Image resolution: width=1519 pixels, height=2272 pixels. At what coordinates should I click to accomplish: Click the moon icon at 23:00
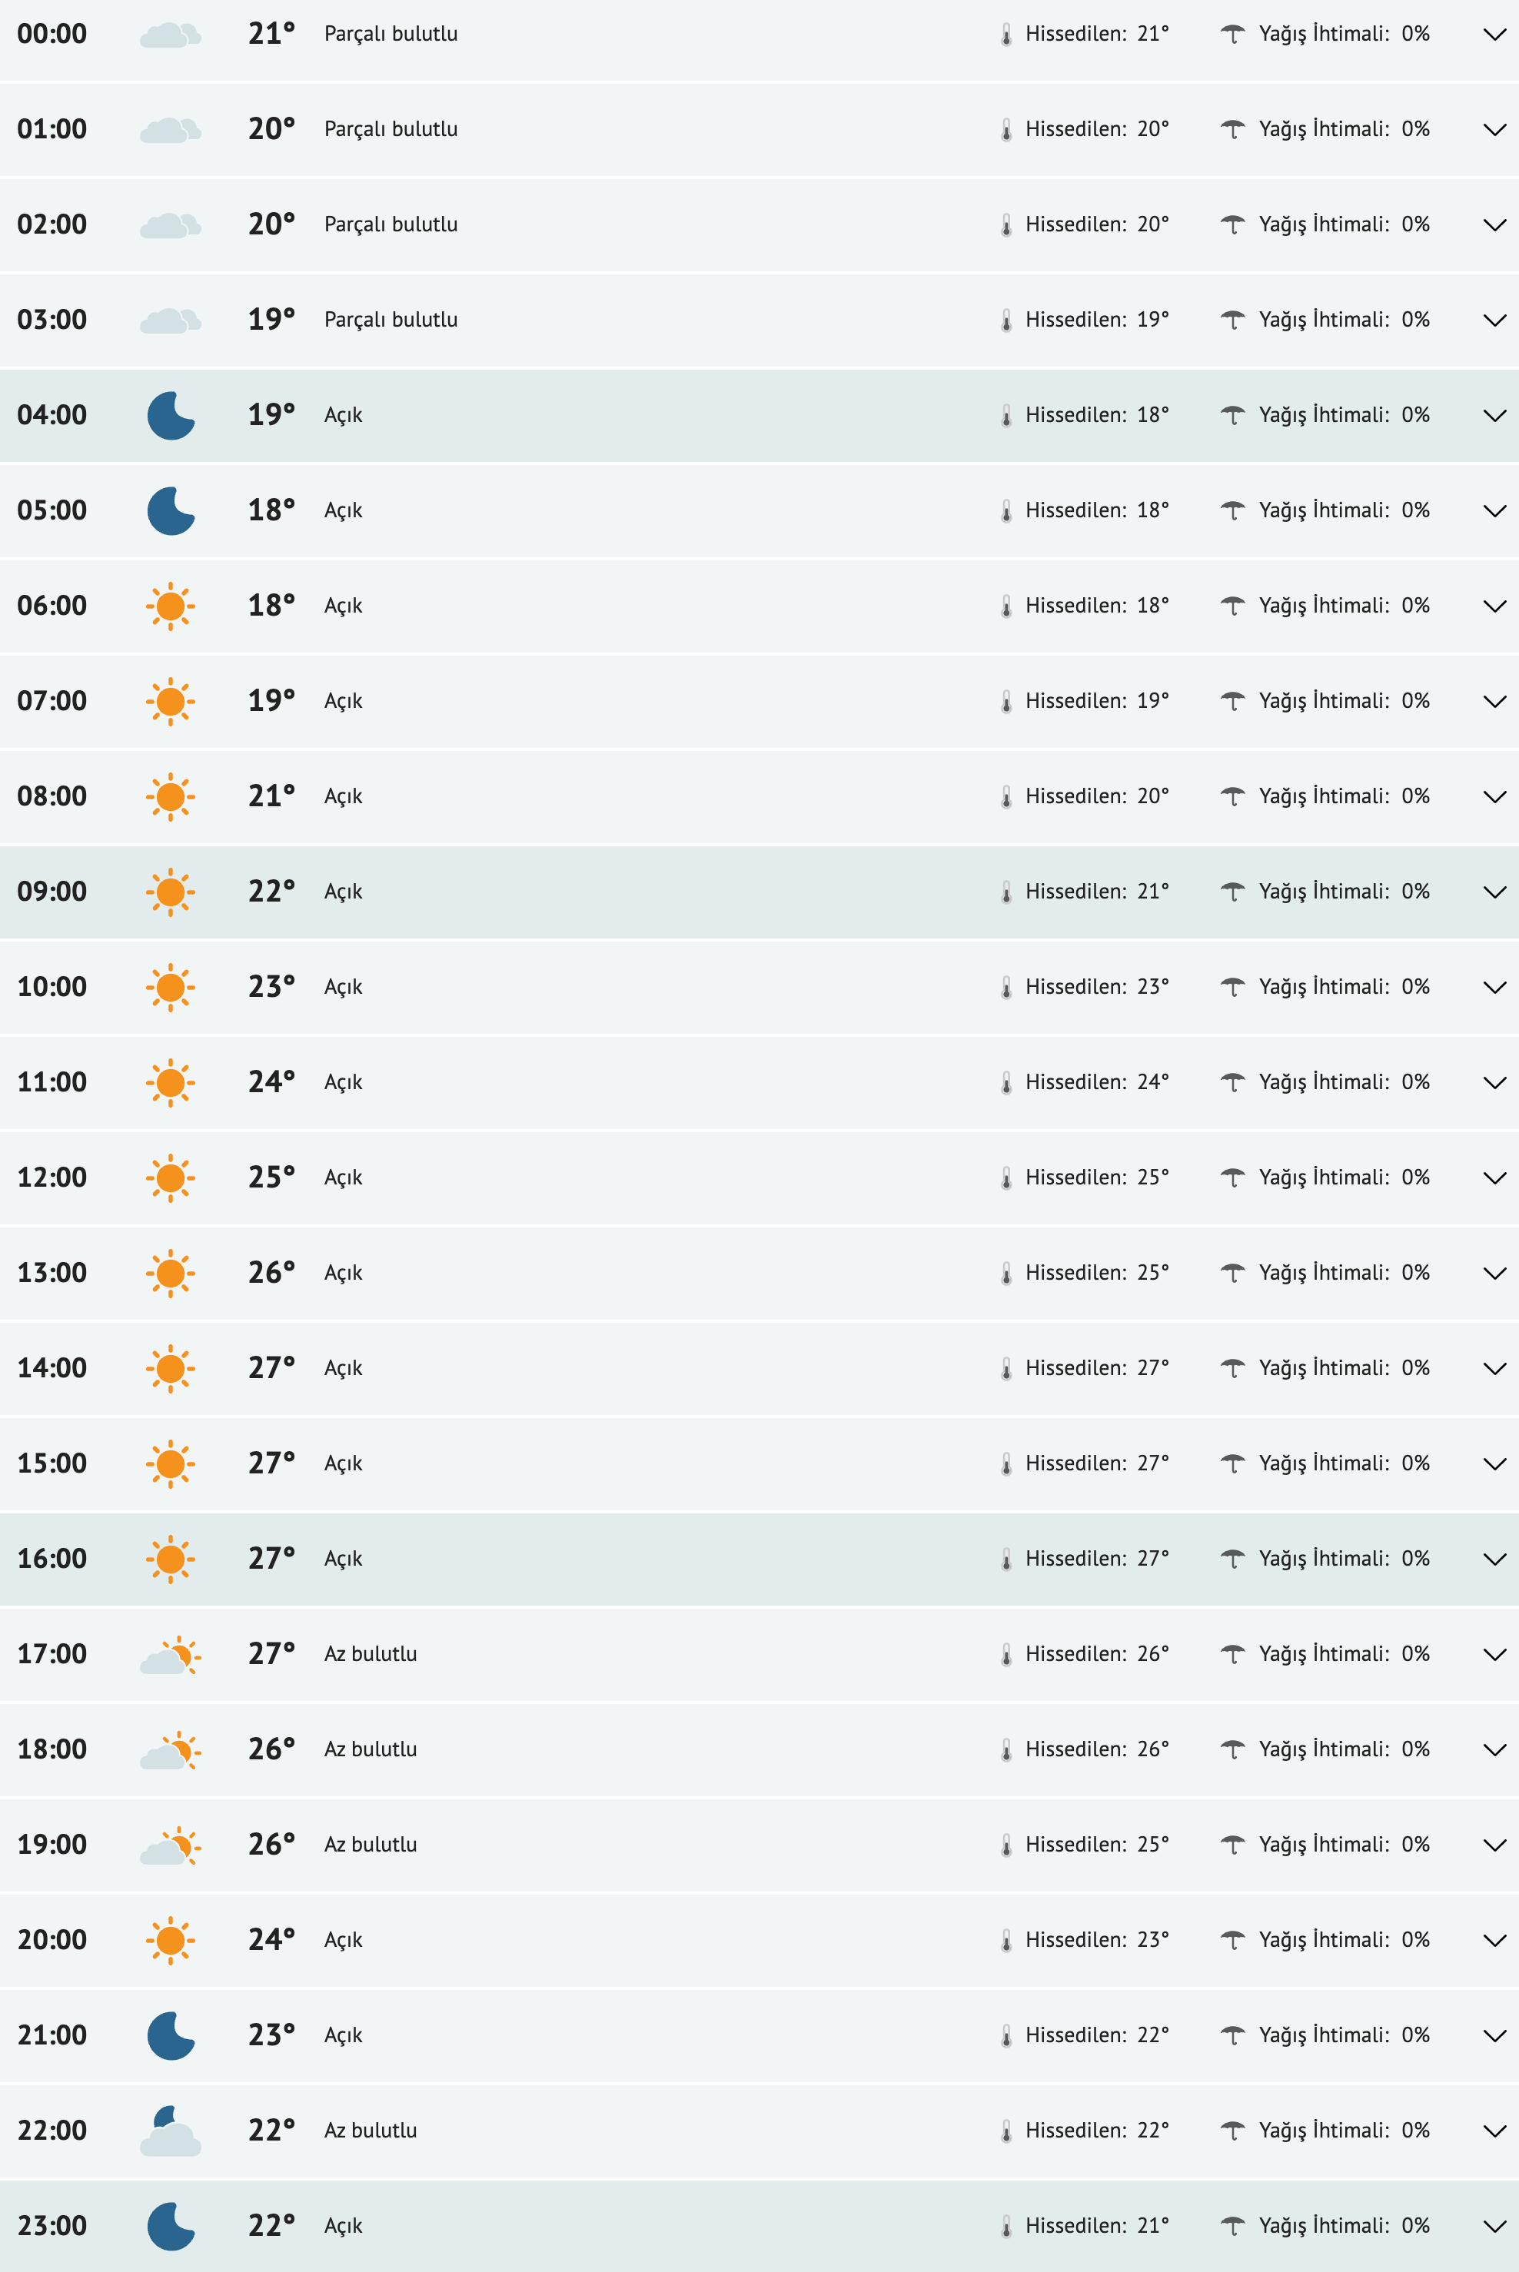click(171, 2227)
